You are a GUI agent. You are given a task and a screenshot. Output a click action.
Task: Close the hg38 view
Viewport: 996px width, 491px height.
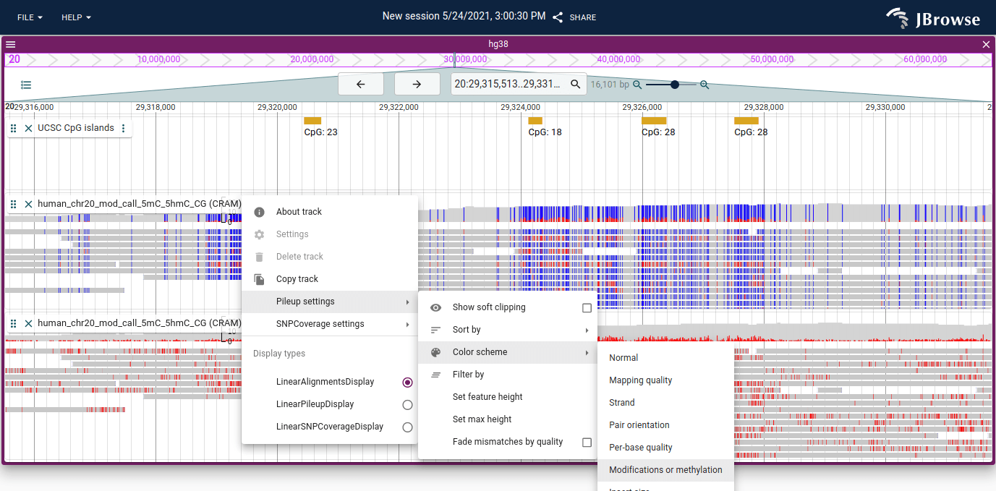(x=986, y=44)
